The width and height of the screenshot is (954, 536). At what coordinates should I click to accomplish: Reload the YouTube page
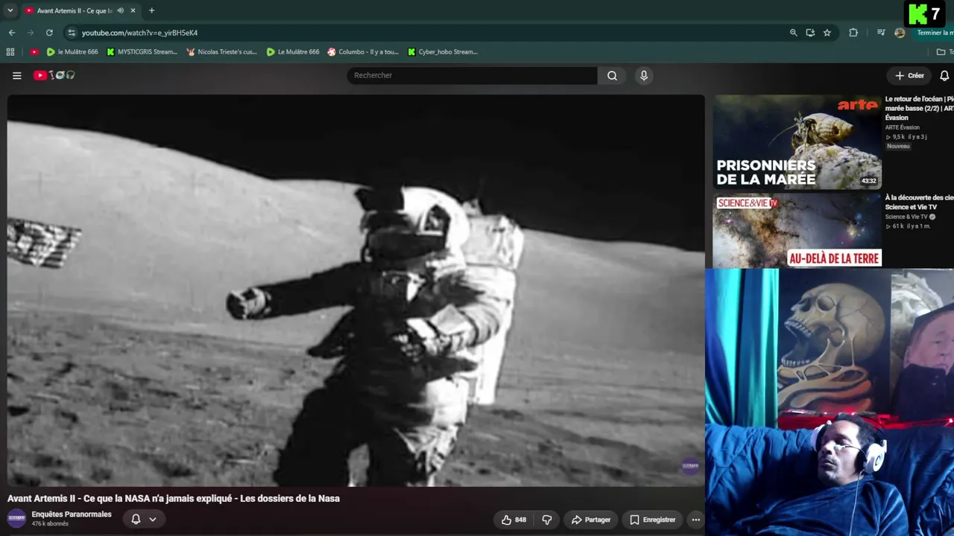[x=49, y=33]
